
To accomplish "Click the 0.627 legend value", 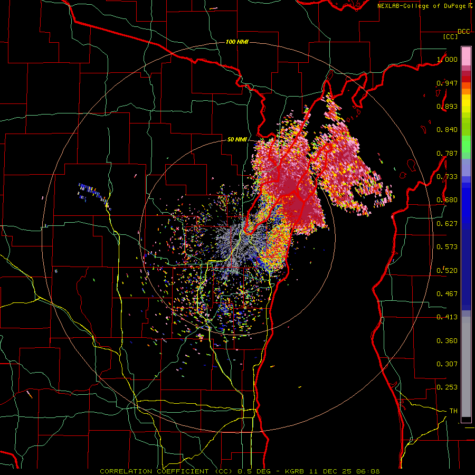I will (447, 224).
